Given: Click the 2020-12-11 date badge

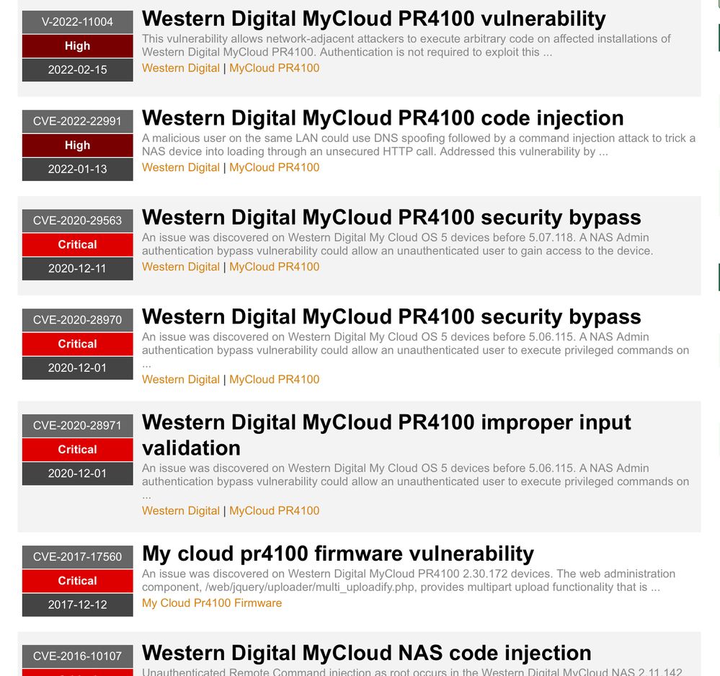Looking at the screenshot, I should pyautogui.click(x=77, y=268).
